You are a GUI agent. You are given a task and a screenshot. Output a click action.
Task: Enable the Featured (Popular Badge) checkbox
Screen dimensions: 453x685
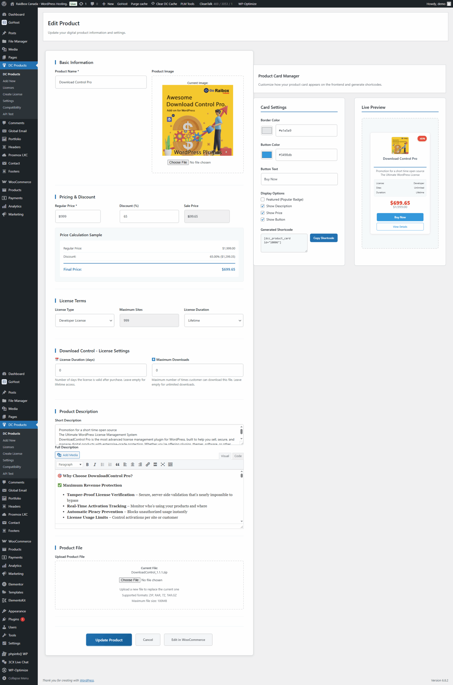[262, 199]
